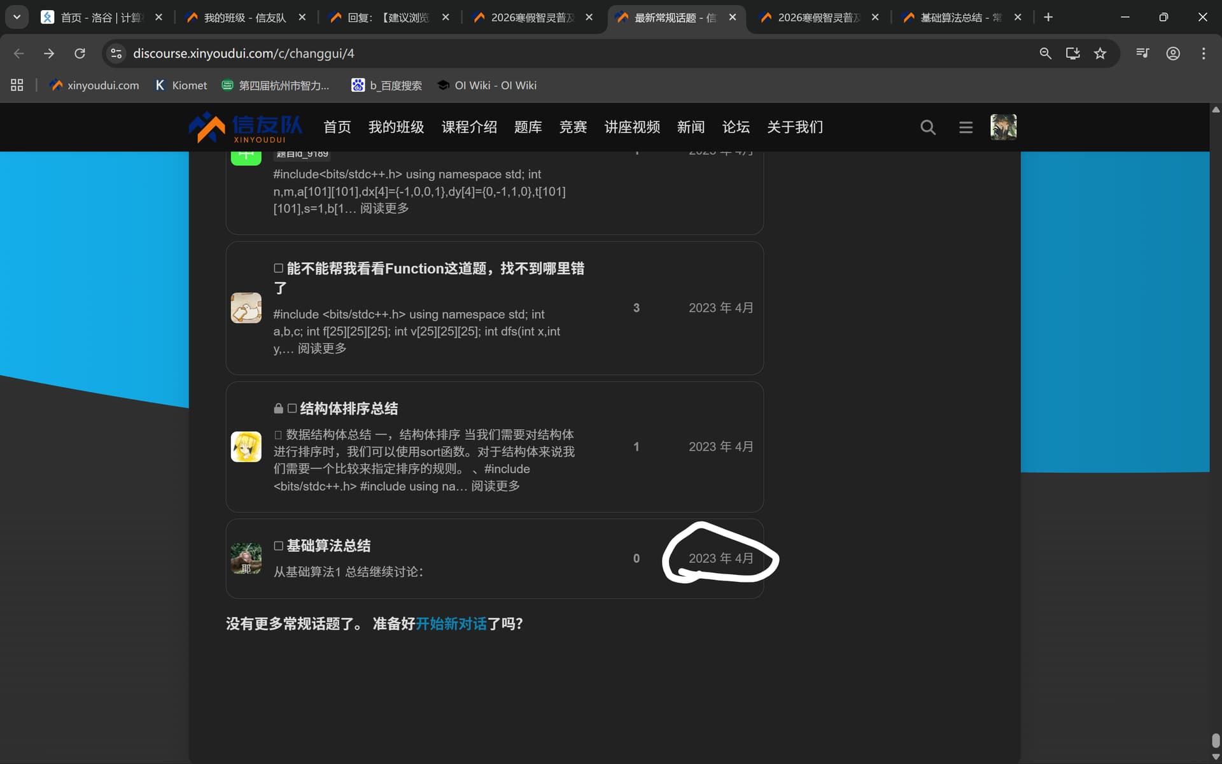This screenshot has height=764, width=1222.
Task: Navigate back using the browser back arrow
Action: 19,53
